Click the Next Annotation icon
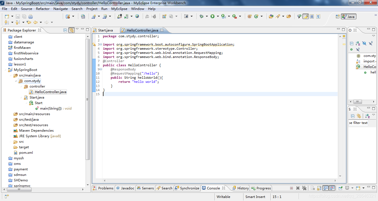Image resolution: width=378 pixels, height=201 pixels. (x=7, y=22)
